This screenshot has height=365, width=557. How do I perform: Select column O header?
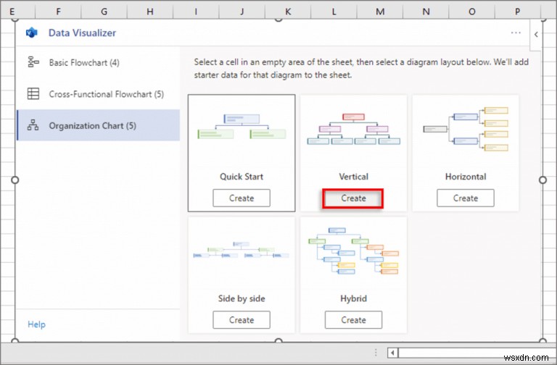tap(471, 12)
